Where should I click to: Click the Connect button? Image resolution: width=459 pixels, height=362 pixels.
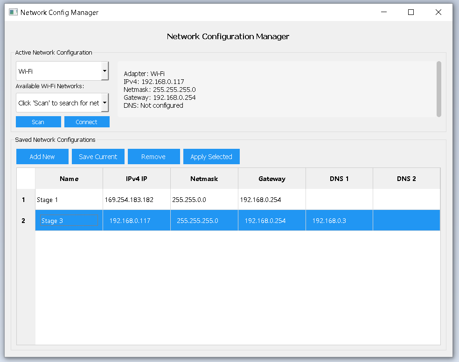pyautogui.click(x=87, y=122)
